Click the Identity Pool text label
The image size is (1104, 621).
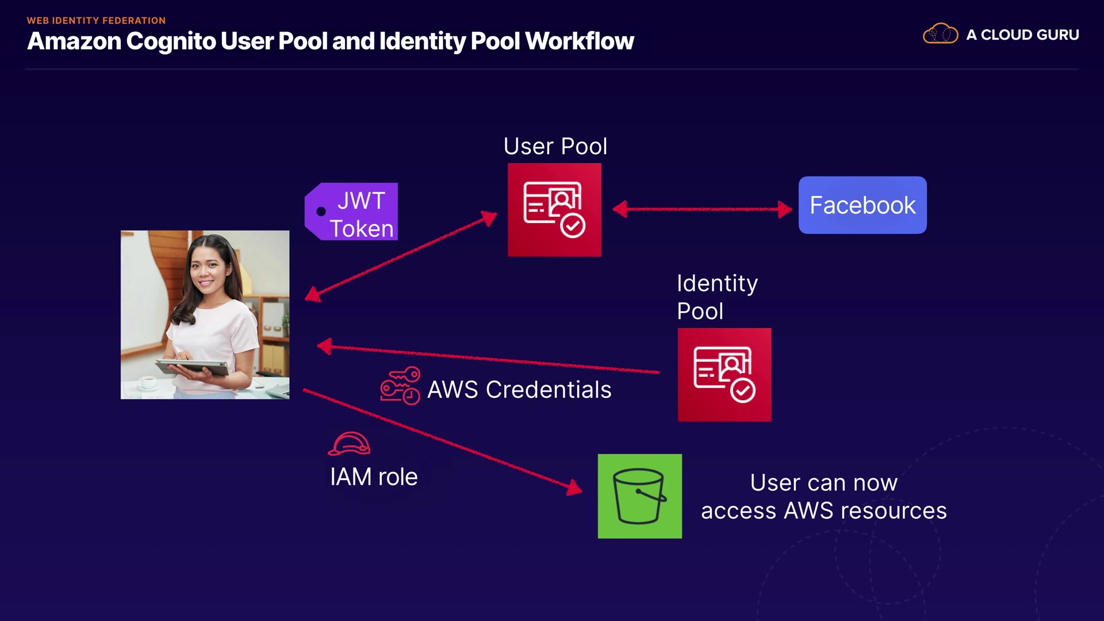pos(716,297)
